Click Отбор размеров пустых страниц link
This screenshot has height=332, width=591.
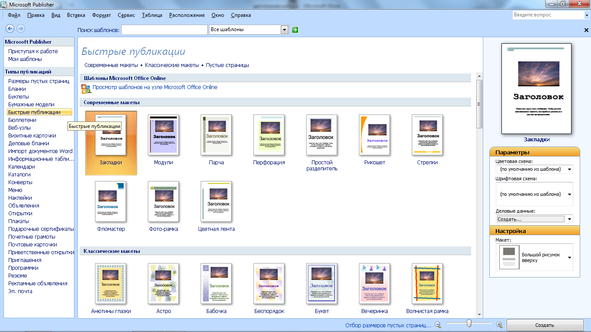pyautogui.click(x=388, y=326)
